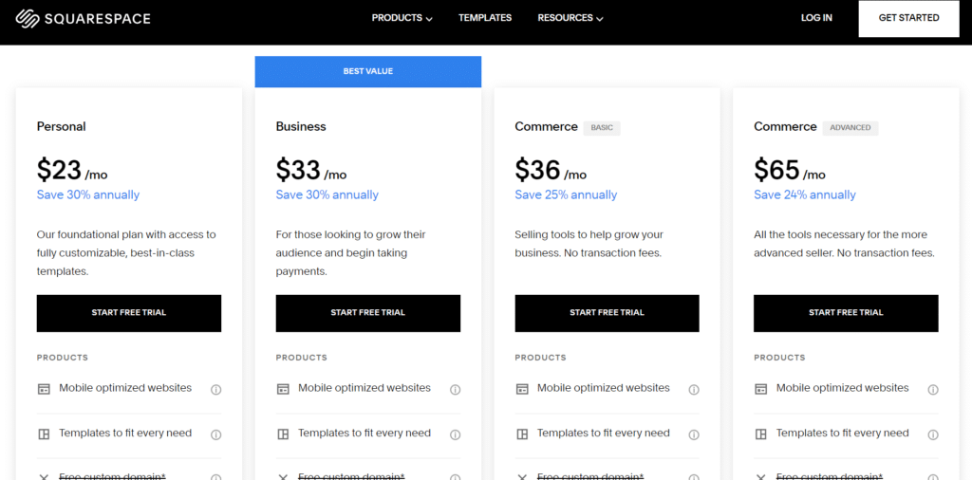Expand the Resources dropdown menu
This screenshot has width=972, height=480.
570,18
